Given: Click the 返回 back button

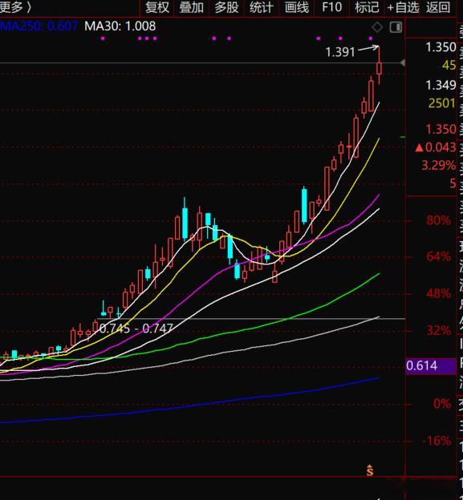Looking at the screenshot, I should [x=438, y=7].
